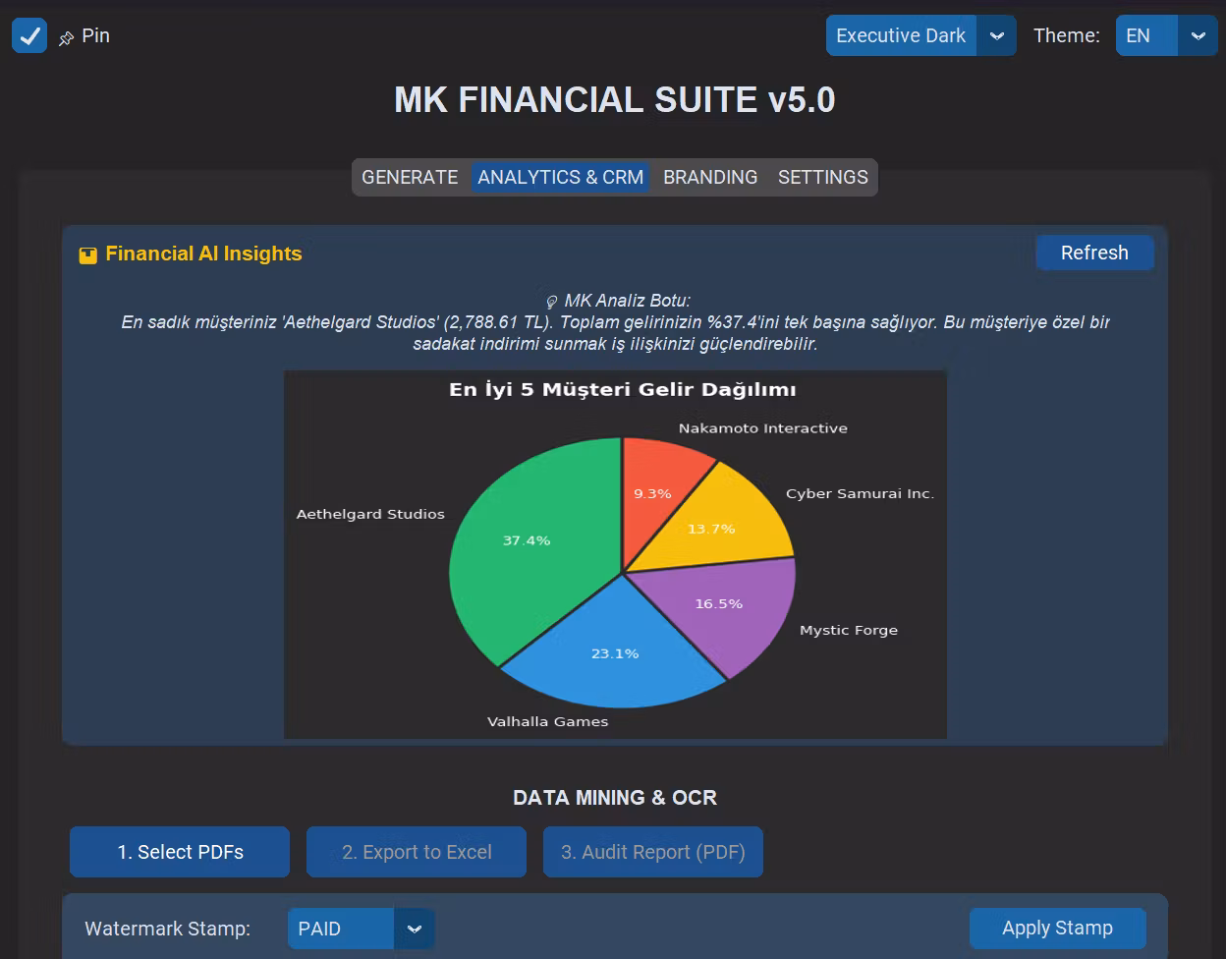The width and height of the screenshot is (1226, 959).
Task: Select the ANALYTICS & CRM tab
Action: 560,178
